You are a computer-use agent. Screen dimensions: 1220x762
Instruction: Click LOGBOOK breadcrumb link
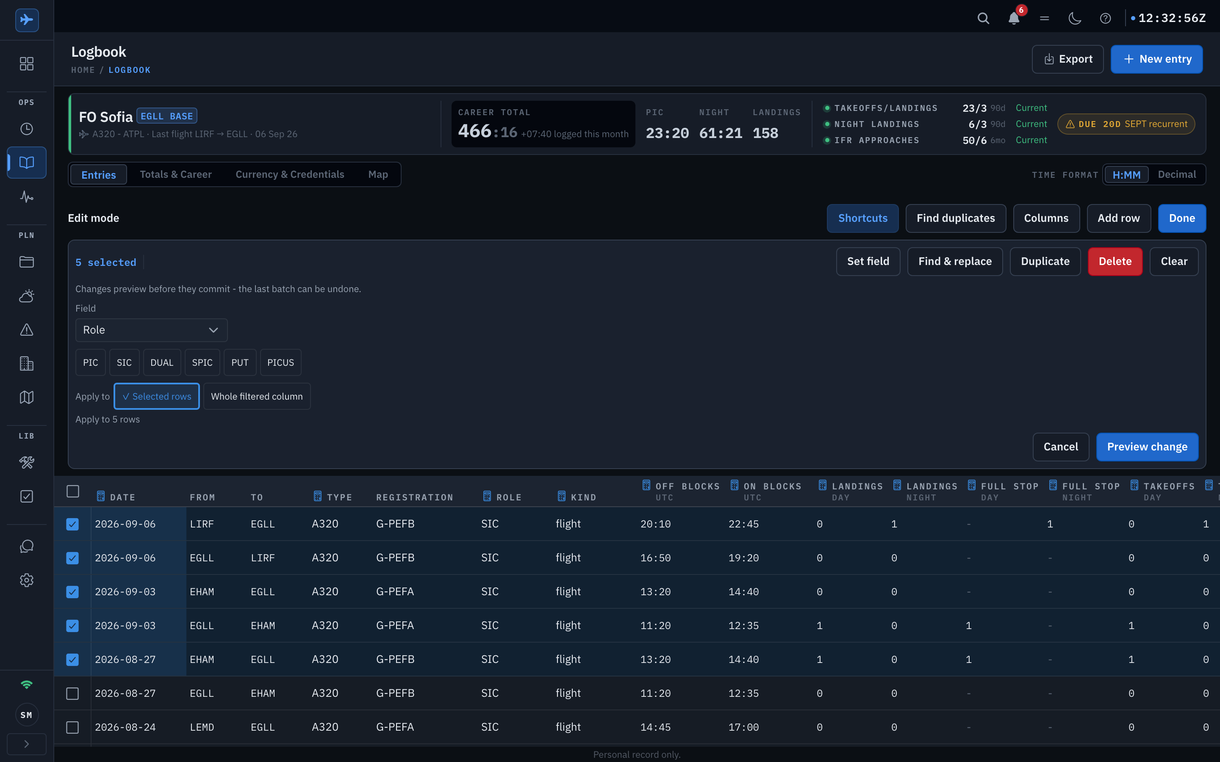pos(130,70)
